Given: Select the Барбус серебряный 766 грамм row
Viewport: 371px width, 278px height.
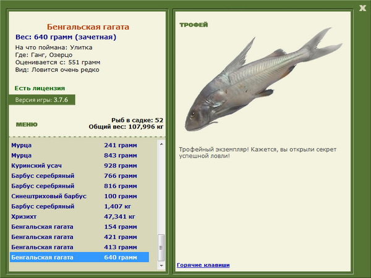Looking at the screenshot, I should pyautogui.click(x=80, y=175).
